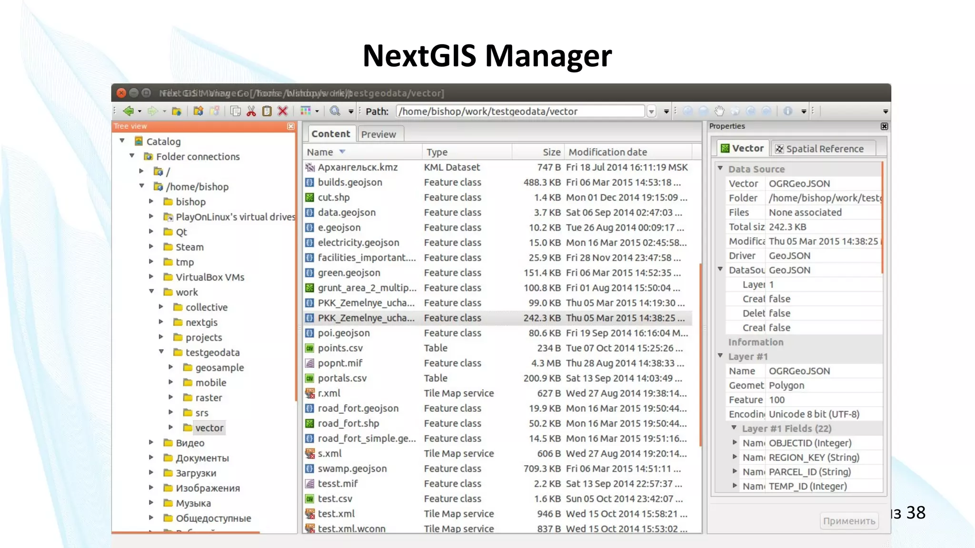
Task: Collapse the /home/bishop tree node
Action: 142,186
